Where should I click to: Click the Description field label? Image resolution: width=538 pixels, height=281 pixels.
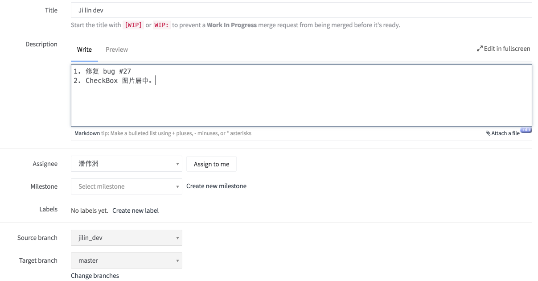pyautogui.click(x=41, y=44)
